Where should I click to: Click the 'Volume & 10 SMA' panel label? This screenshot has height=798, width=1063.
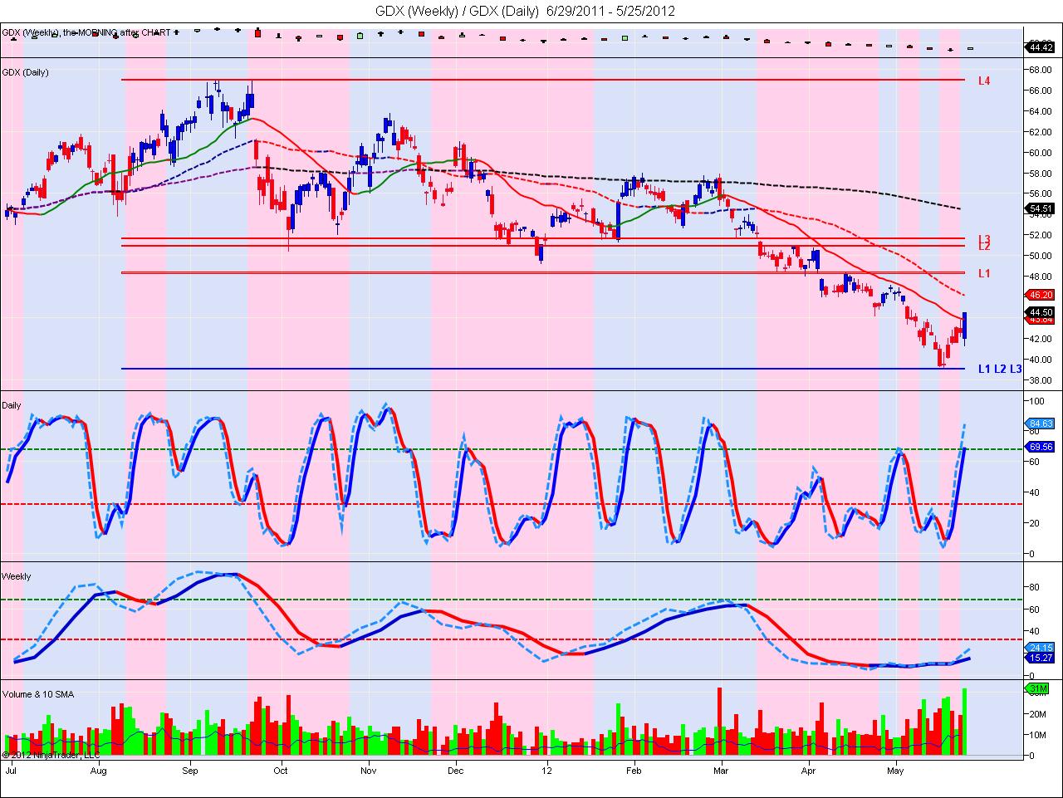(x=37, y=693)
